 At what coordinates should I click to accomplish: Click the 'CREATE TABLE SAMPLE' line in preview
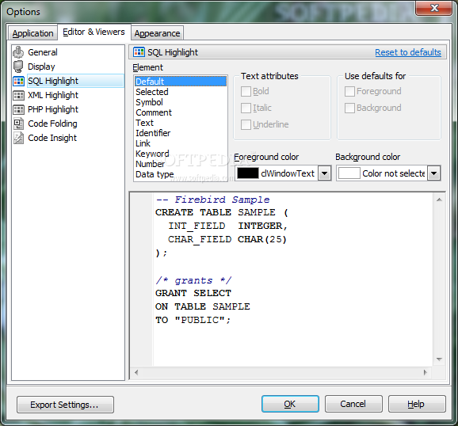222,212
